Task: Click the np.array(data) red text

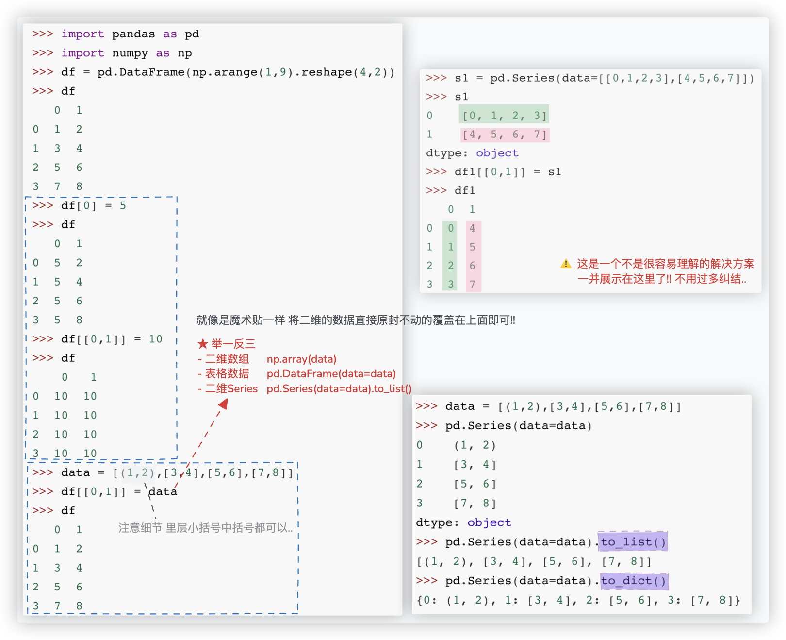Action: pyautogui.click(x=301, y=359)
